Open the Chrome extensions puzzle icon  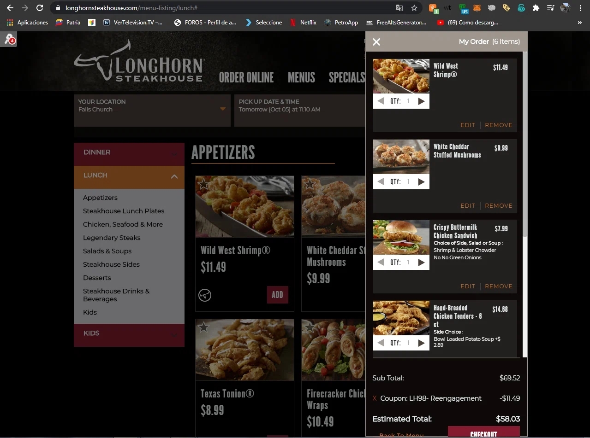coord(536,8)
